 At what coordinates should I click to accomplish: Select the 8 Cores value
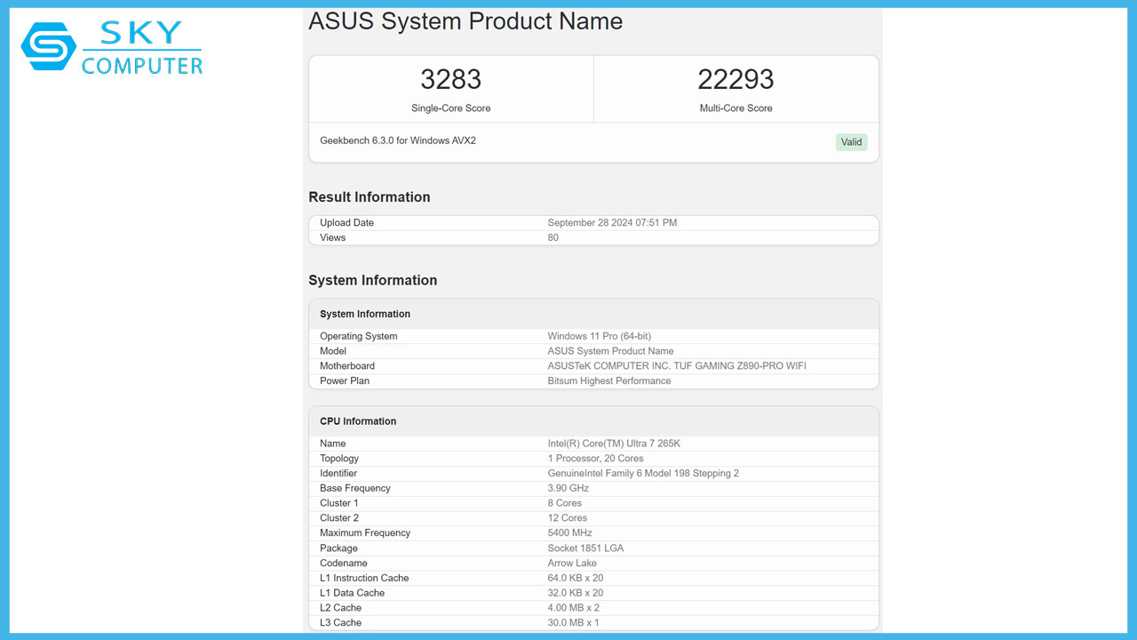pyautogui.click(x=565, y=503)
